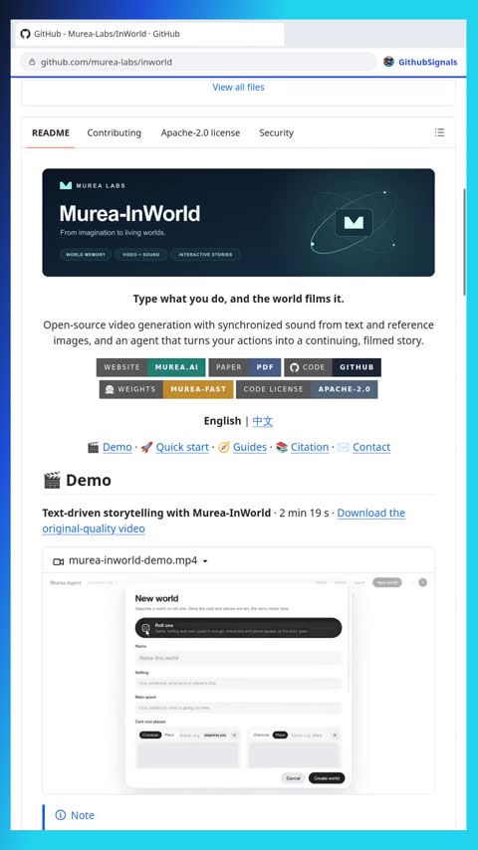Viewport: 478px width, 850px height.
Task: Switch to the 中文 language link
Action: (x=263, y=421)
